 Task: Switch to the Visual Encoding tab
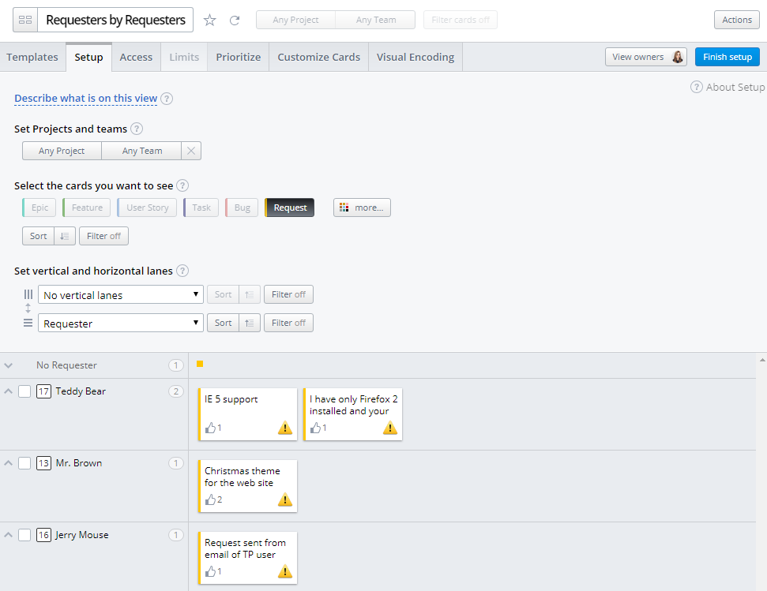click(x=414, y=56)
